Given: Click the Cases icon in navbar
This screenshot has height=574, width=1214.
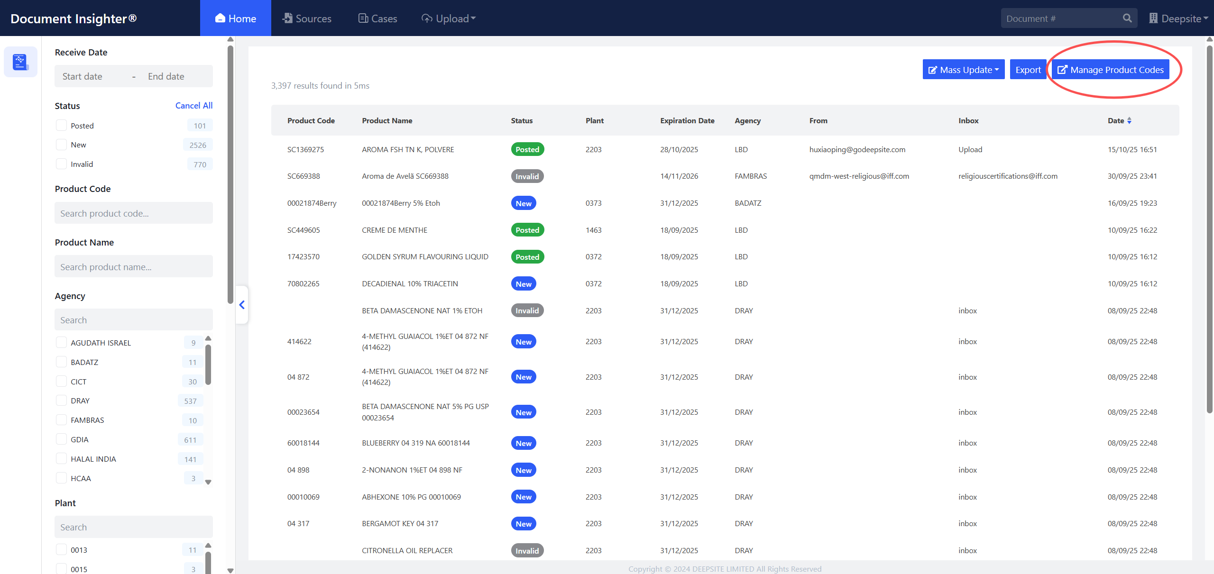Looking at the screenshot, I should pos(363,18).
